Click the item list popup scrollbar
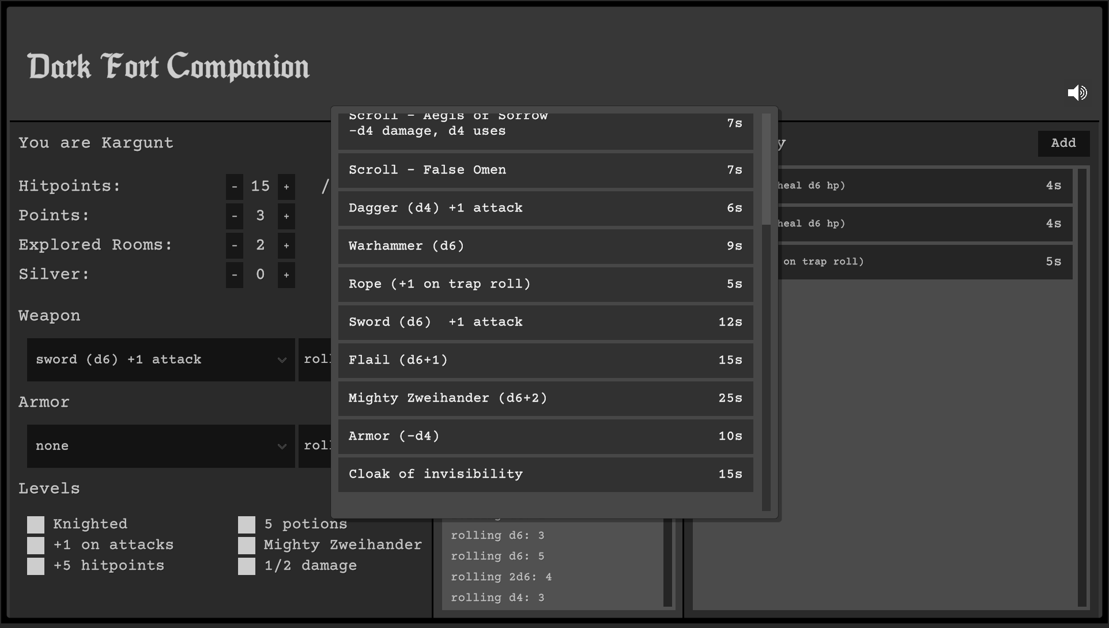Screen dimensions: 1109x628 tap(766, 170)
